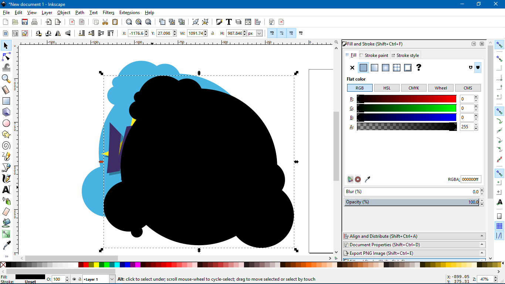Select the Color picker (dropper) tool

[x=6, y=245]
